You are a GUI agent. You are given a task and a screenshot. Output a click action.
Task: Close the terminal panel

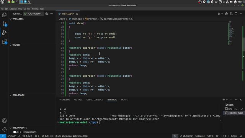(241, 100)
